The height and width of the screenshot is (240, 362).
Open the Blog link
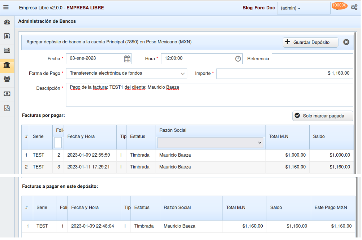(x=247, y=8)
